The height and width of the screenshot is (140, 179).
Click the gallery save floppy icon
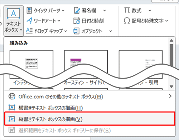[x=12, y=130]
